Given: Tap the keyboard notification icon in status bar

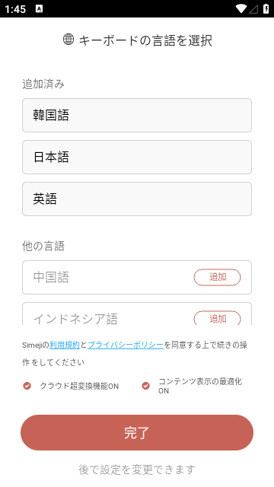Looking at the screenshot, I should point(39,9).
